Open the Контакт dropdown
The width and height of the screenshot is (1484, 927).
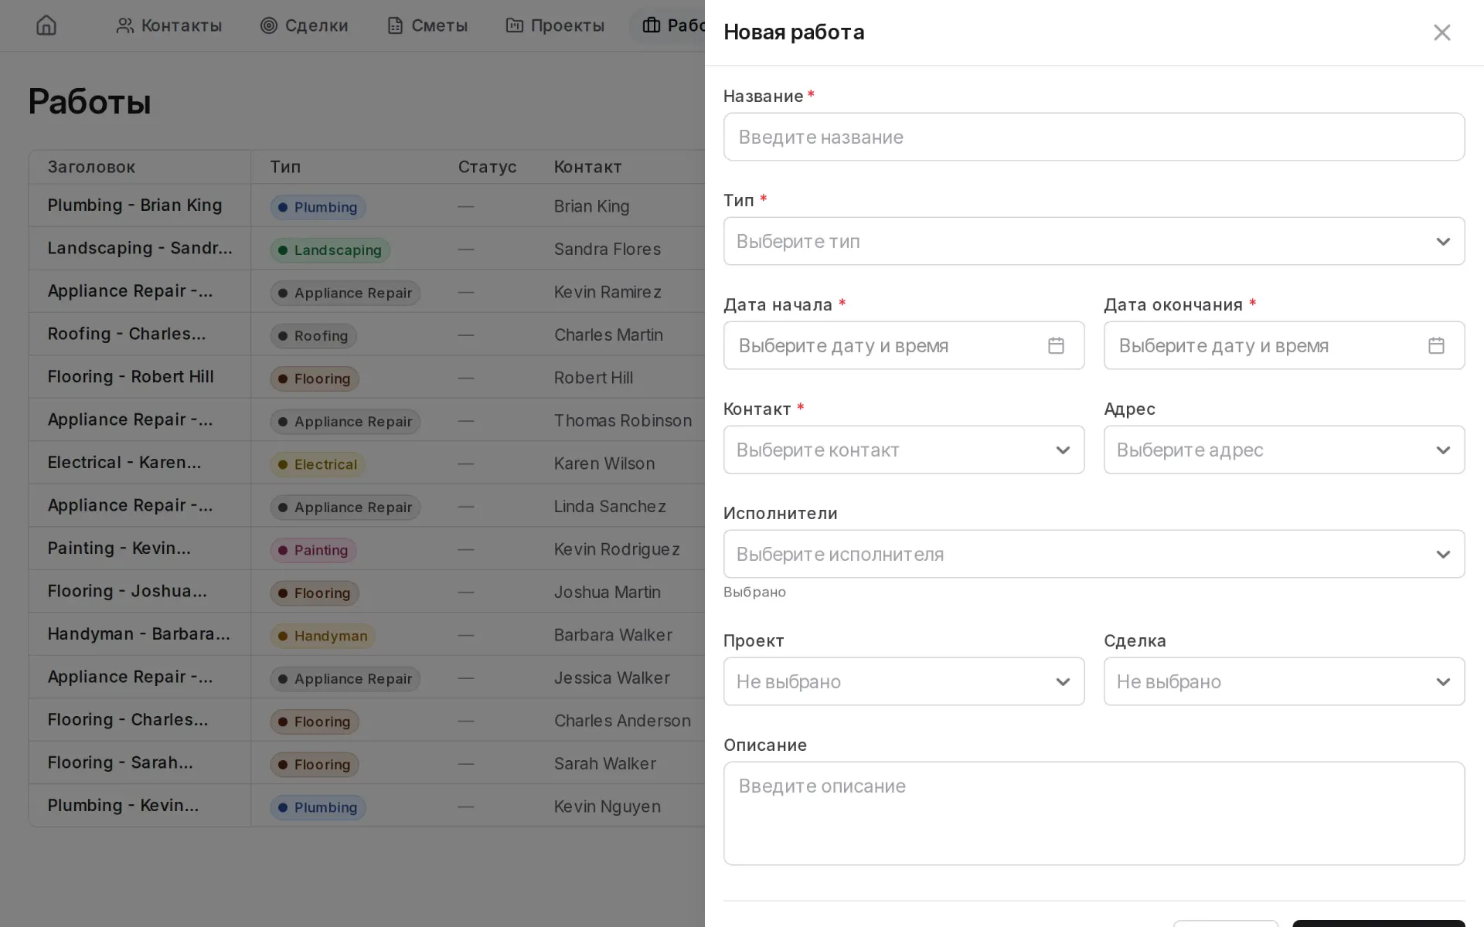[x=904, y=450]
